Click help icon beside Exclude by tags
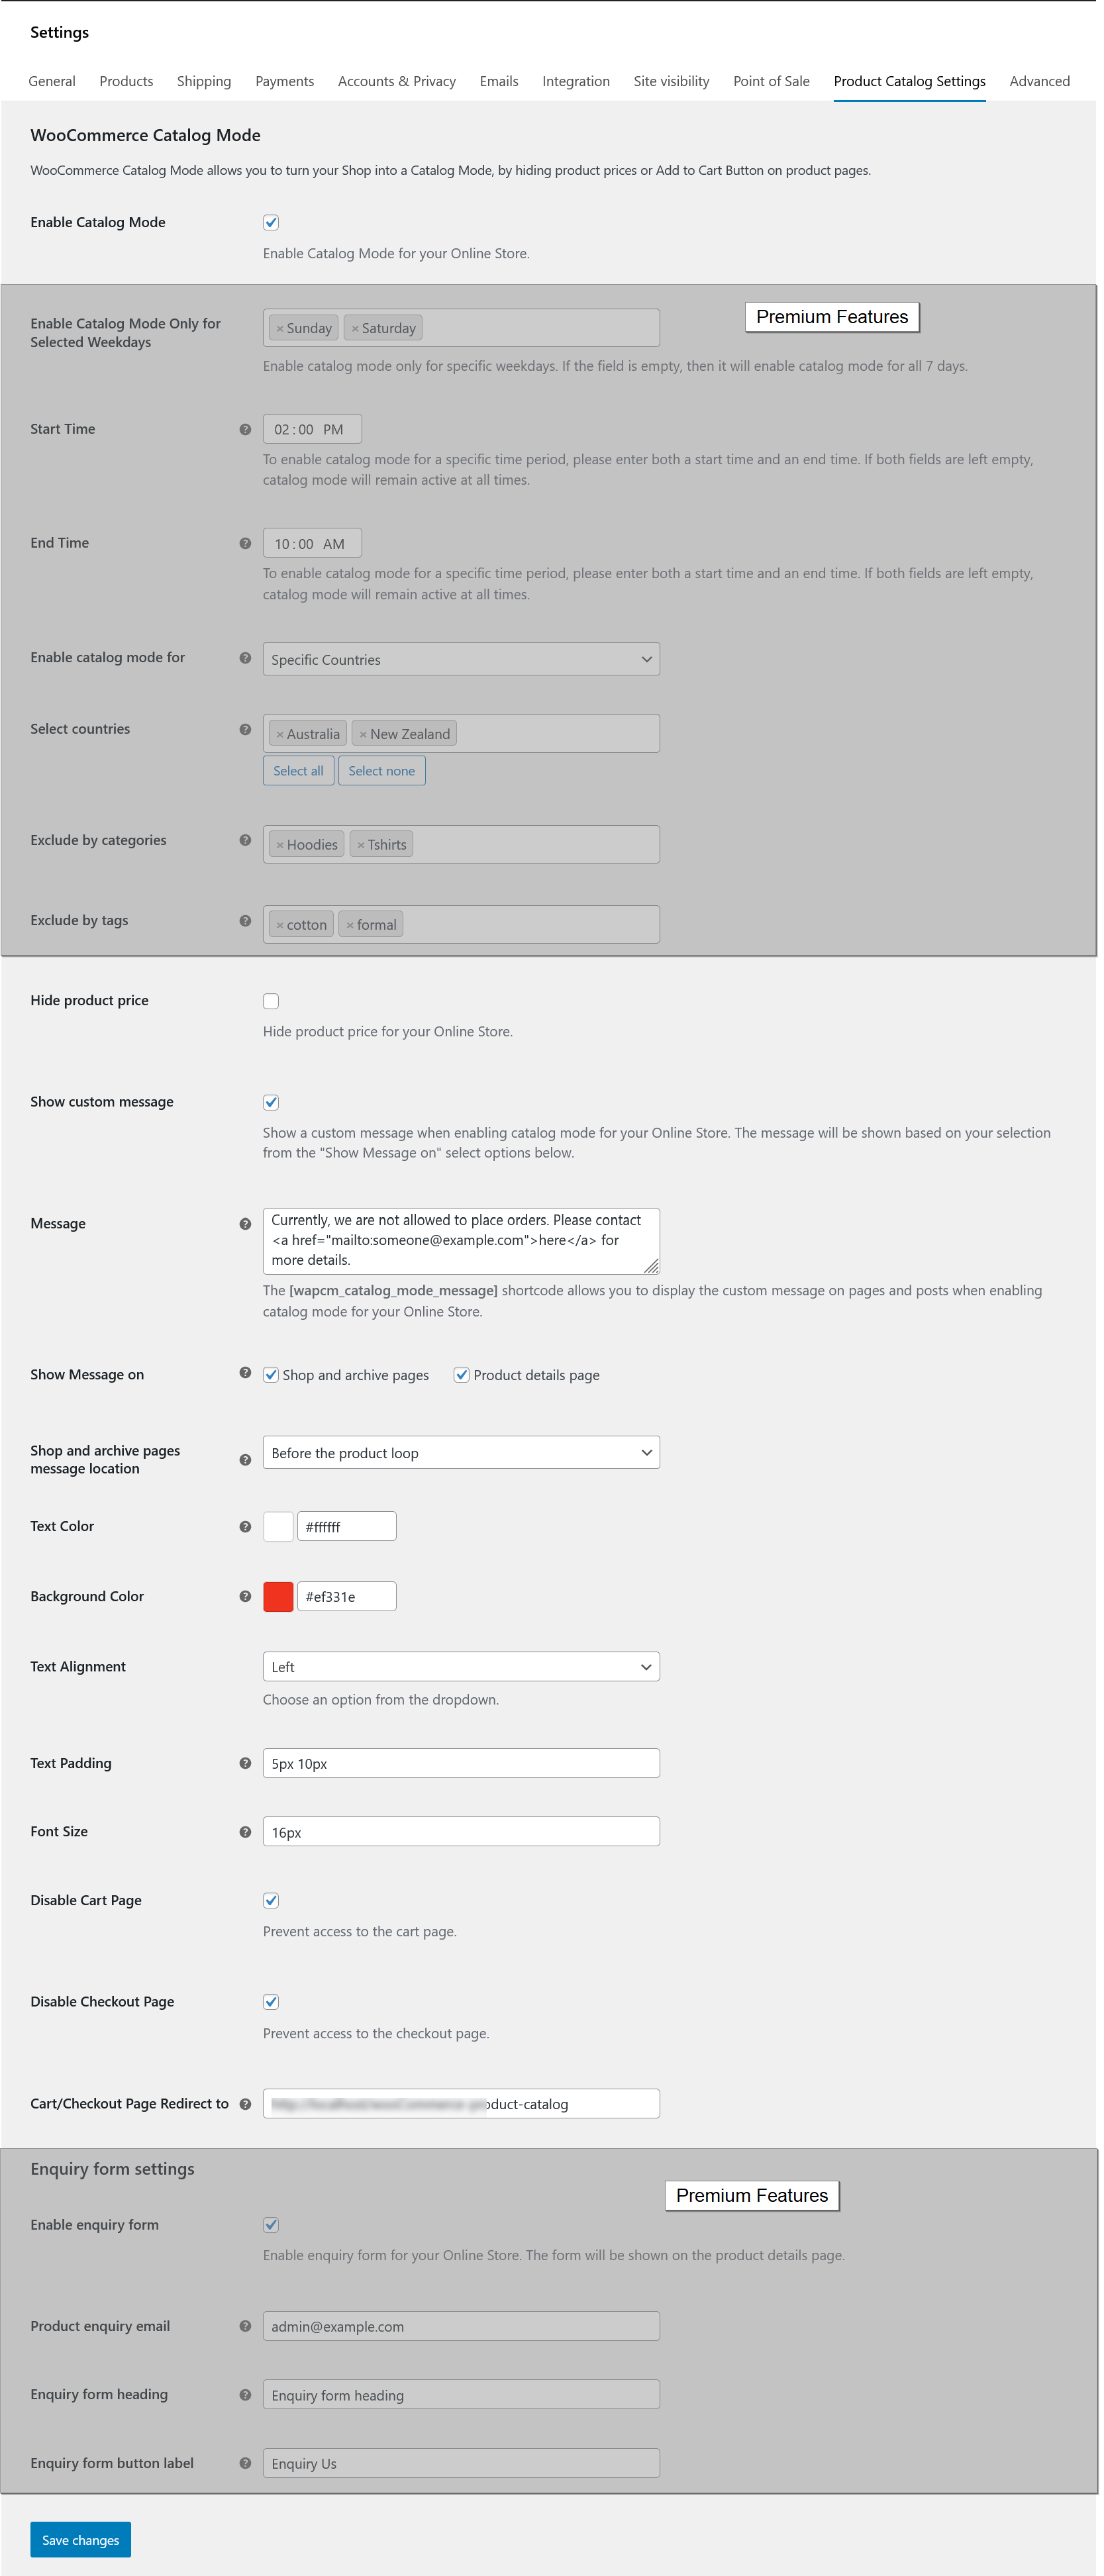1104x2576 pixels. (245, 921)
